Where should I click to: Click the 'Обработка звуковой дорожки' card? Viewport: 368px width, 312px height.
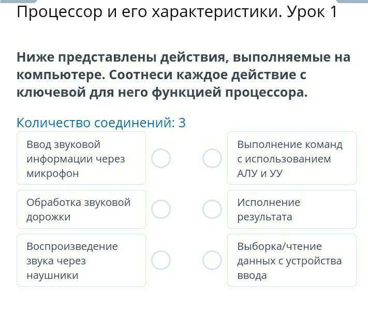tap(81, 209)
